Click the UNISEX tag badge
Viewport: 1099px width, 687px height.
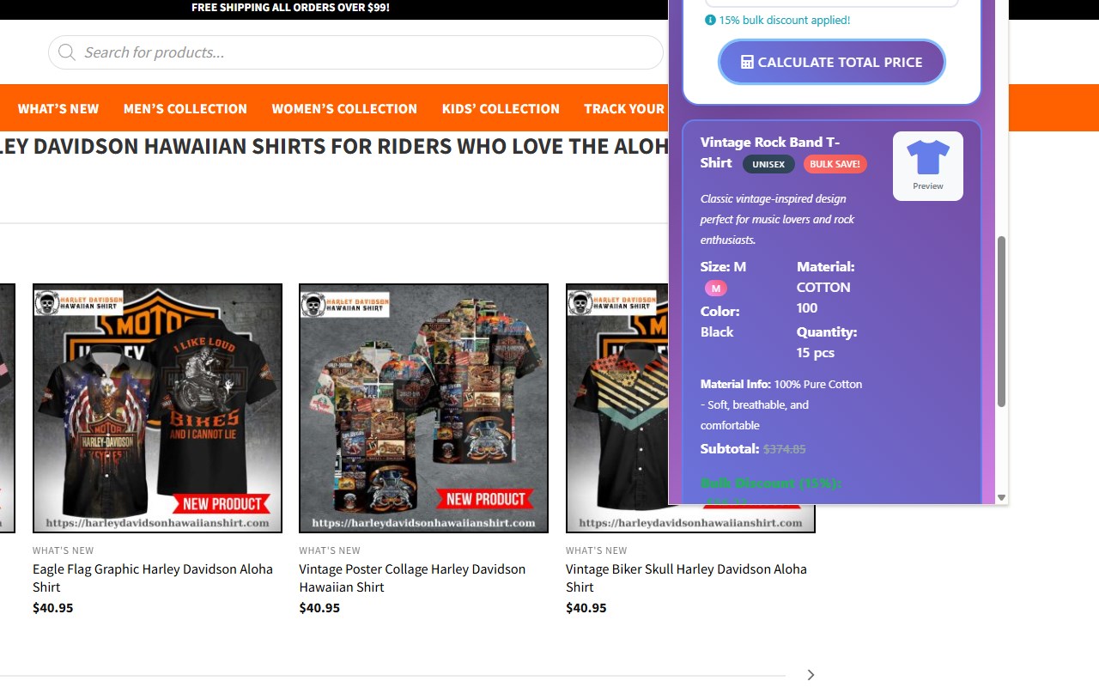[x=769, y=164]
